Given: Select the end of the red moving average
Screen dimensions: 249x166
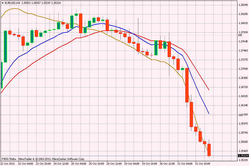Looking at the screenshot, I should tap(209, 90).
